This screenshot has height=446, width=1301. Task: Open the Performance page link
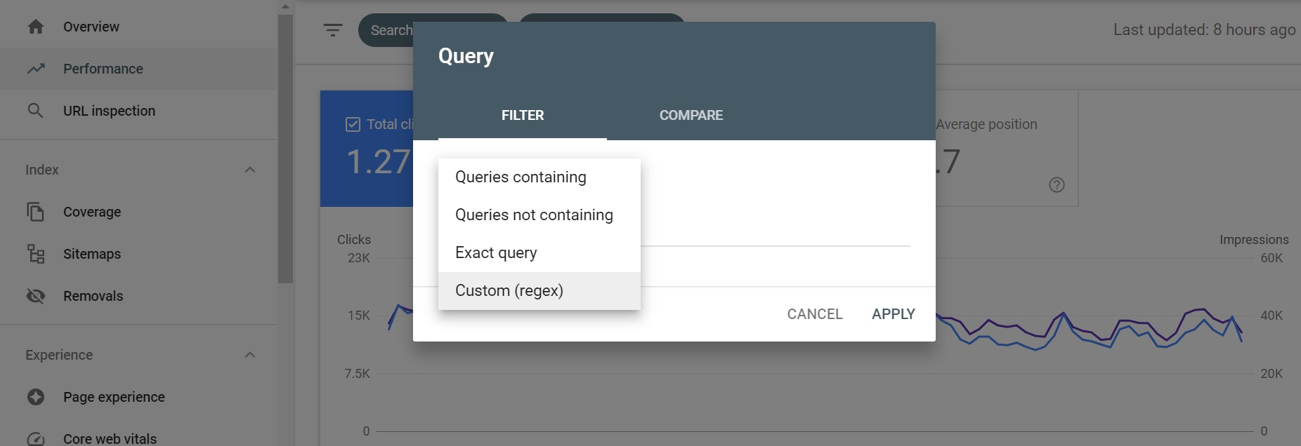[103, 69]
